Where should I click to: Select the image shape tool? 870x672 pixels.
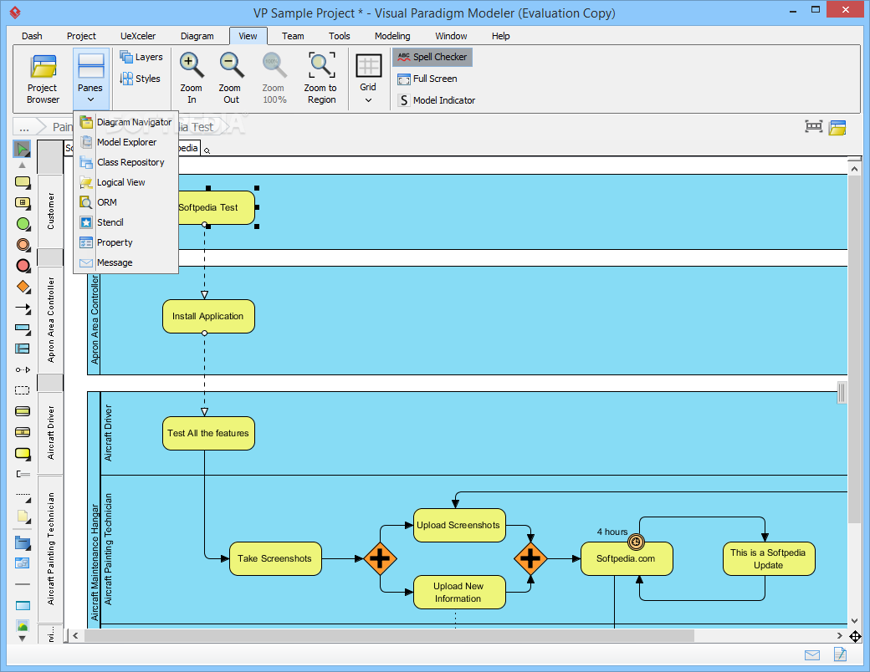click(x=23, y=626)
